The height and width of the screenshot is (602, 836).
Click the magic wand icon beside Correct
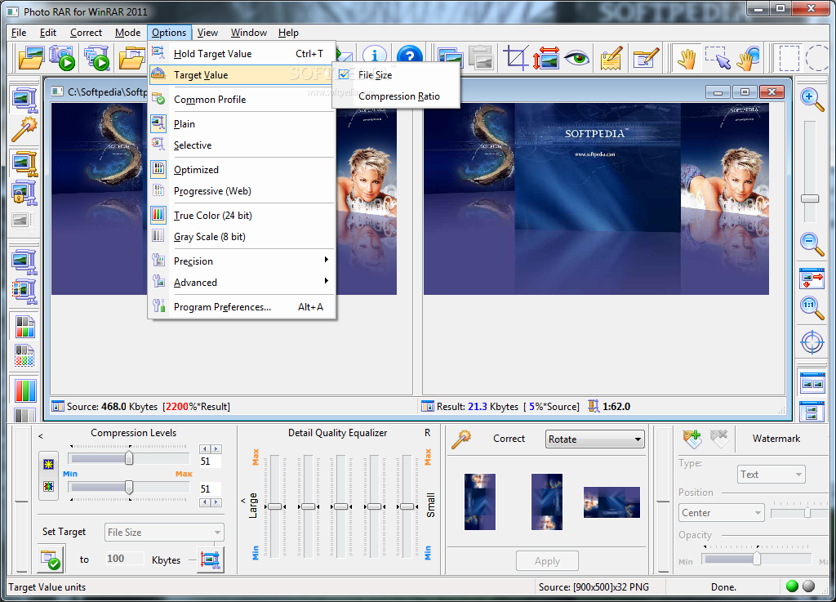point(461,439)
